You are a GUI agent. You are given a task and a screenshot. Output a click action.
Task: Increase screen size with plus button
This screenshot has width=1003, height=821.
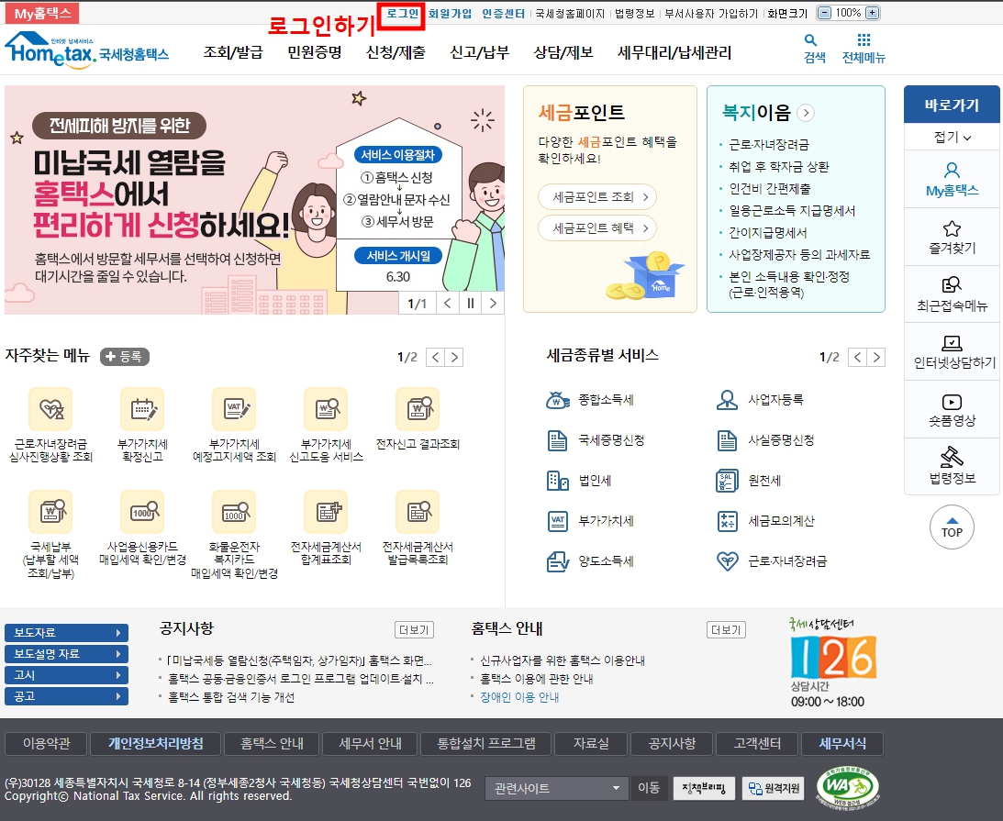point(873,13)
